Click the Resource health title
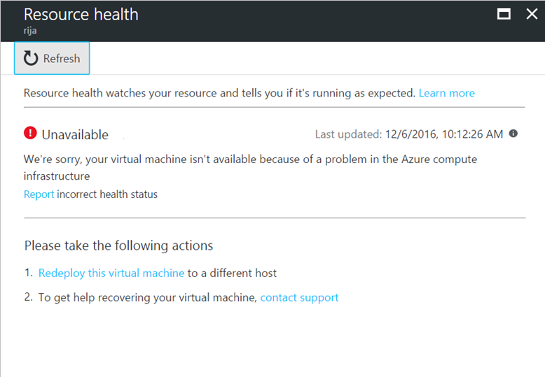 point(81,15)
